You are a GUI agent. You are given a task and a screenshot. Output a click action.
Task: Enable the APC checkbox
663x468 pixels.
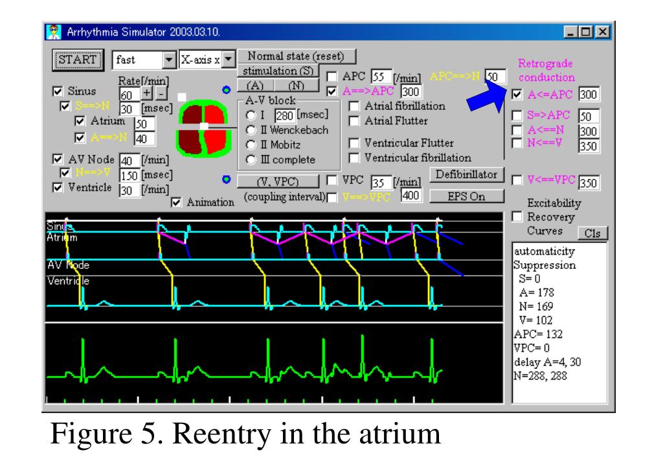click(x=332, y=76)
